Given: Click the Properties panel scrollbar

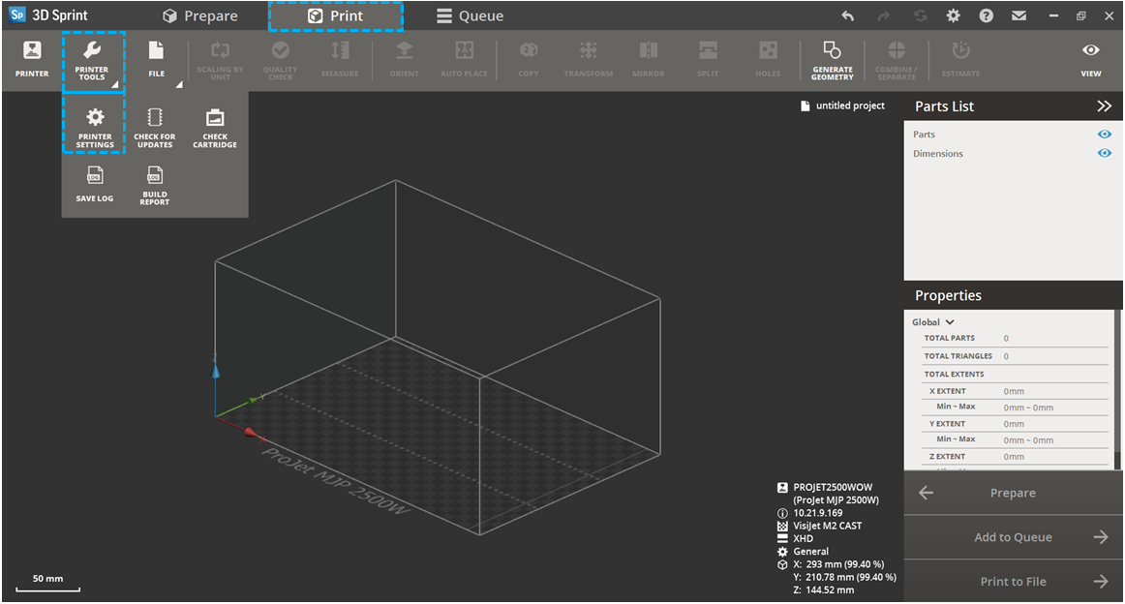Looking at the screenshot, I should click(x=1118, y=387).
